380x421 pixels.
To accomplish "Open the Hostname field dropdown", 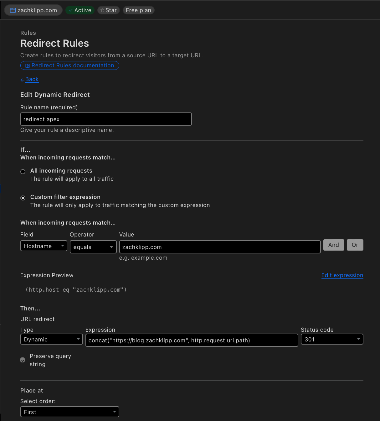I will 44,246.
